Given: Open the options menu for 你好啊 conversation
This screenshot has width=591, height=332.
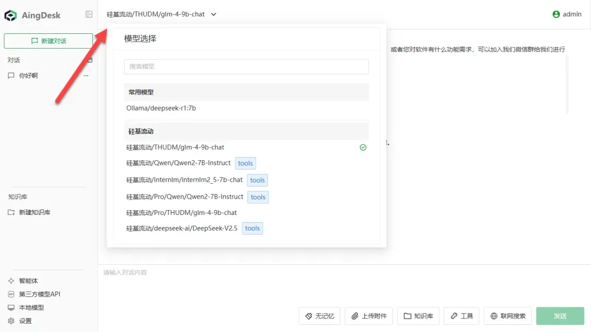Looking at the screenshot, I should point(86,75).
